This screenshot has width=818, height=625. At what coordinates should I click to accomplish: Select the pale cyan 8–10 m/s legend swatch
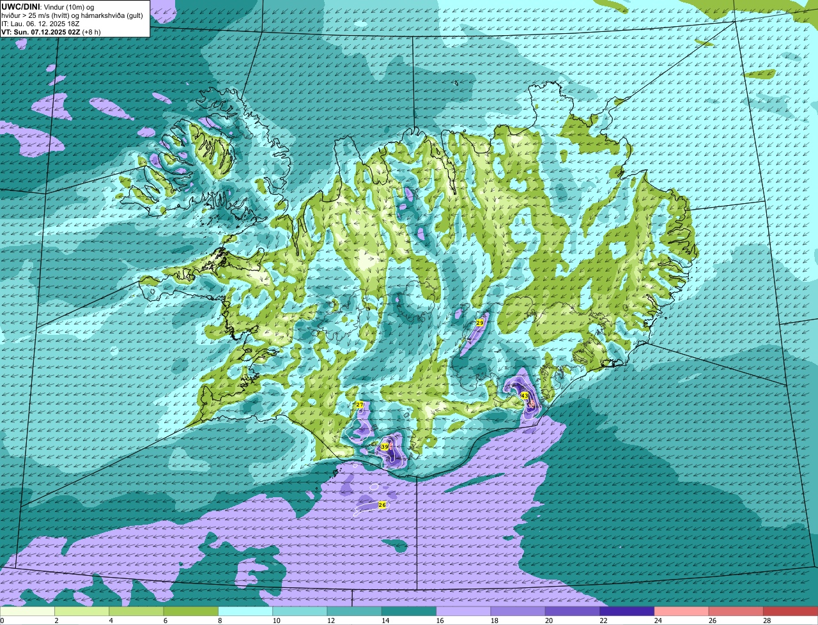tap(245, 611)
